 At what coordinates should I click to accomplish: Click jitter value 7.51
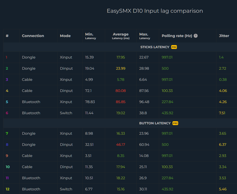coord(222,113)
